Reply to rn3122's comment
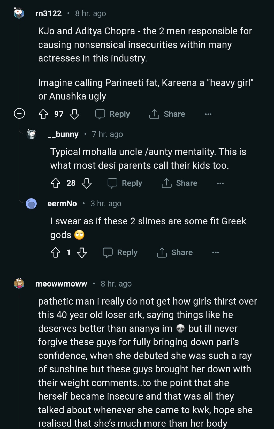274x429 pixels. click(113, 114)
